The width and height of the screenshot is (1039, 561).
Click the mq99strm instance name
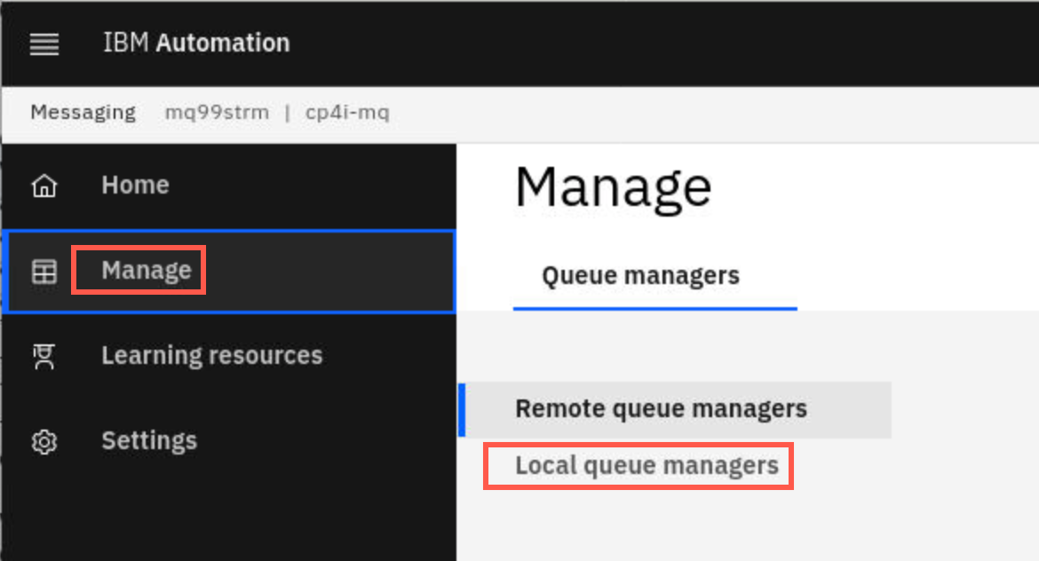pos(217,113)
